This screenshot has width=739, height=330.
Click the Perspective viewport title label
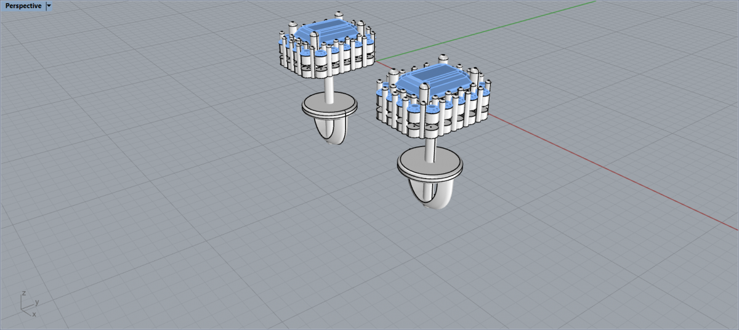23,6
